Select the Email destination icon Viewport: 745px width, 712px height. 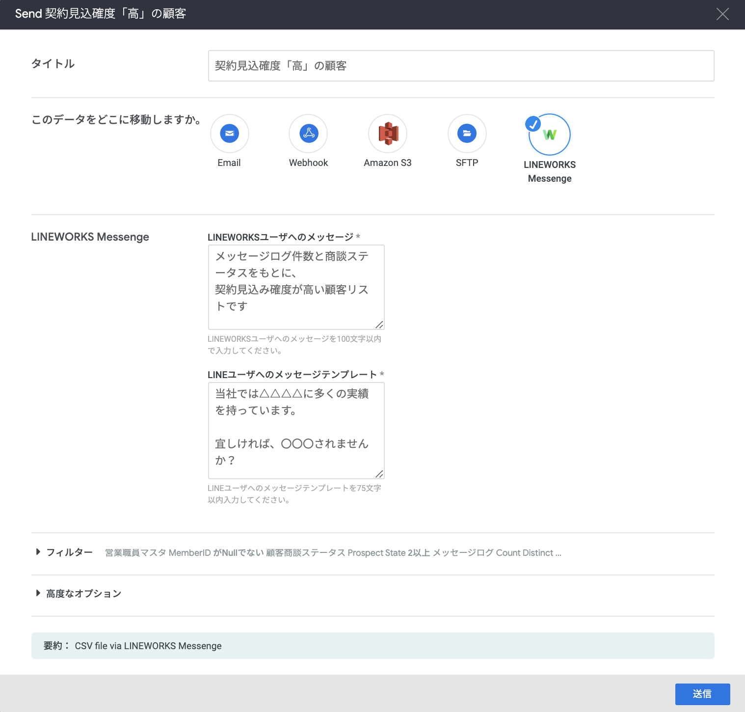click(229, 134)
